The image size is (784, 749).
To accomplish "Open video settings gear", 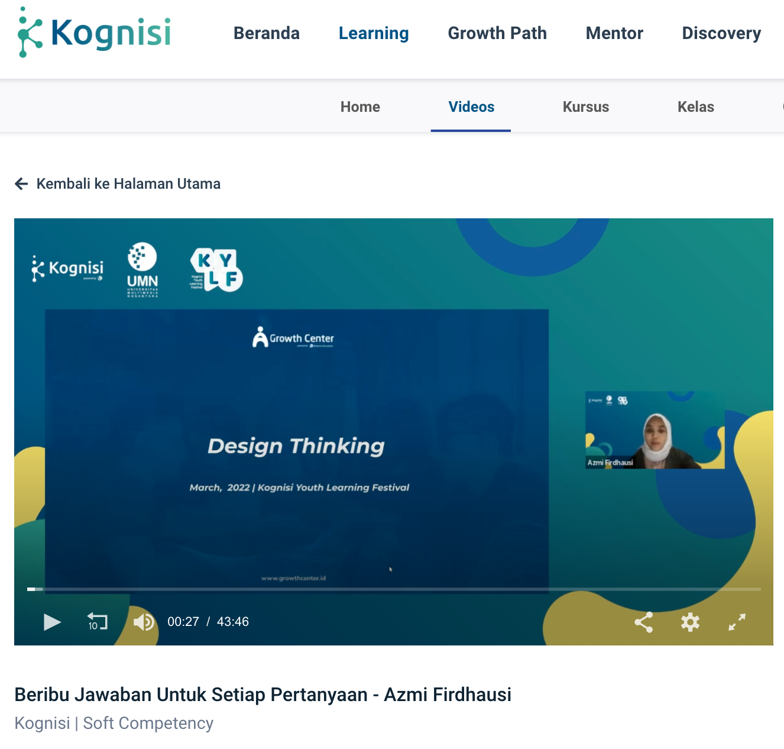I will click(690, 622).
